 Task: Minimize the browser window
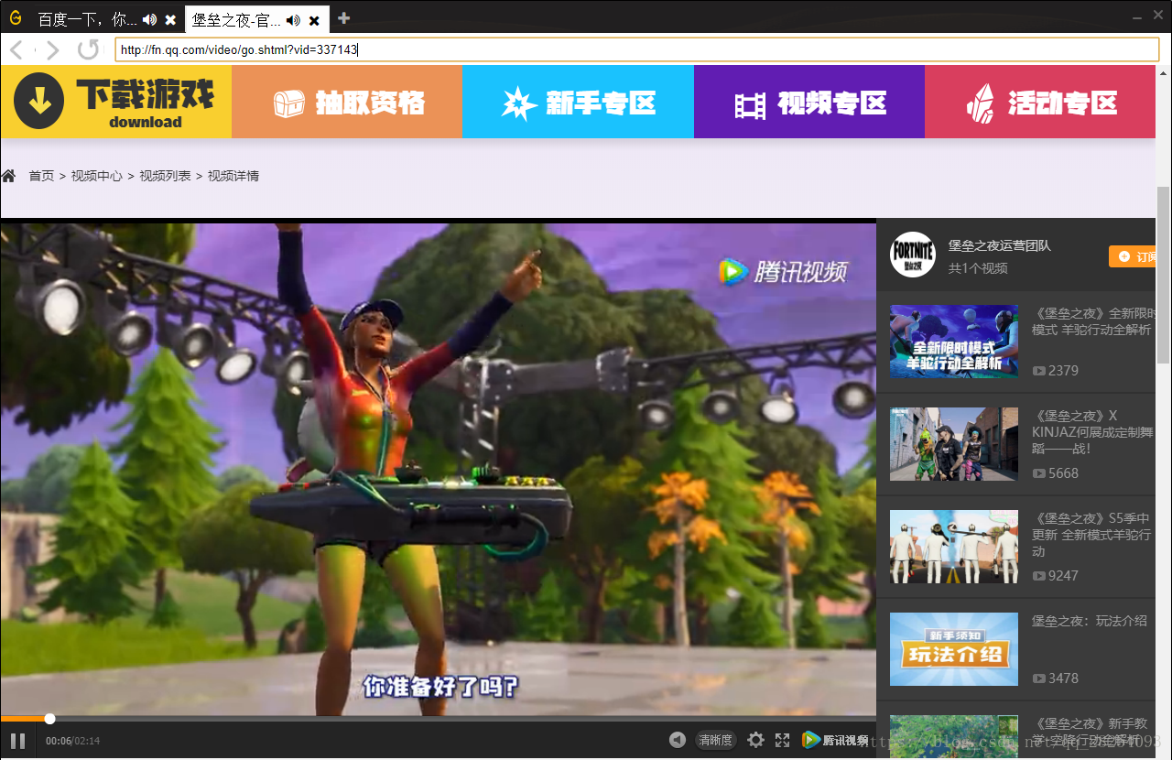(x=1137, y=18)
